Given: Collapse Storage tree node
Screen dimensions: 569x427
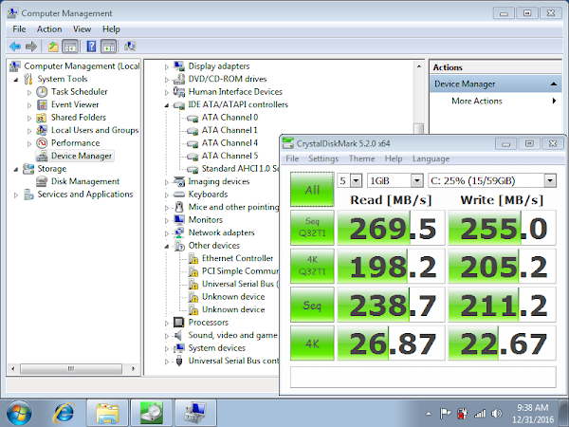Looking at the screenshot, I should pos(15,169).
